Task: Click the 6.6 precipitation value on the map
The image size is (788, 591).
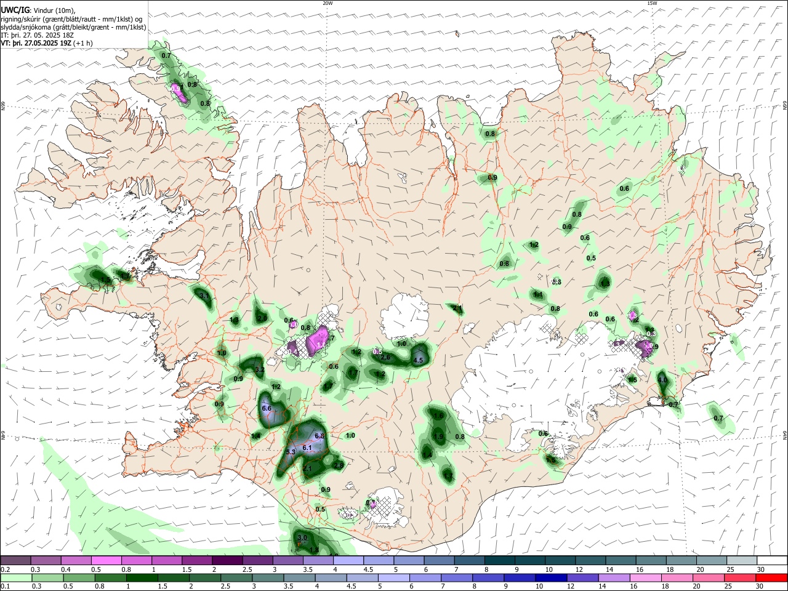Action: coord(267,408)
